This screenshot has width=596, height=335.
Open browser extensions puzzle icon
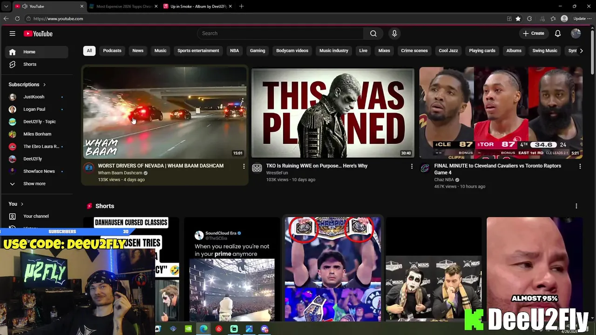tap(529, 19)
